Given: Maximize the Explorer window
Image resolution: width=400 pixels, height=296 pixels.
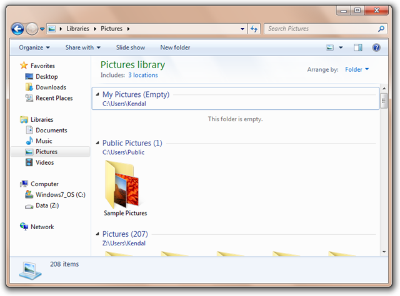Looking at the screenshot, I should click(357, 11).
